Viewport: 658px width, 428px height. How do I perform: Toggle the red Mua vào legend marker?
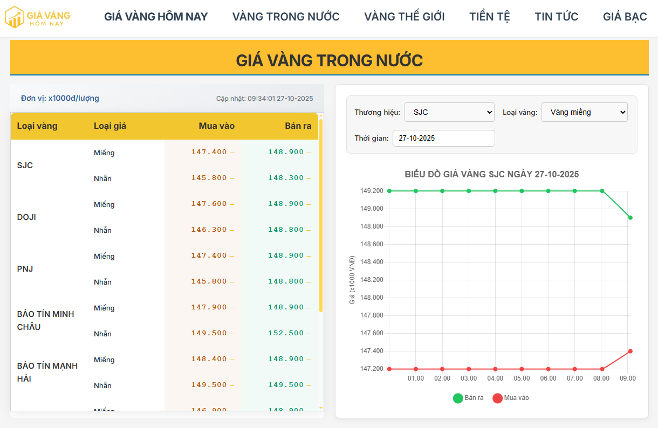tap(497, 398)
